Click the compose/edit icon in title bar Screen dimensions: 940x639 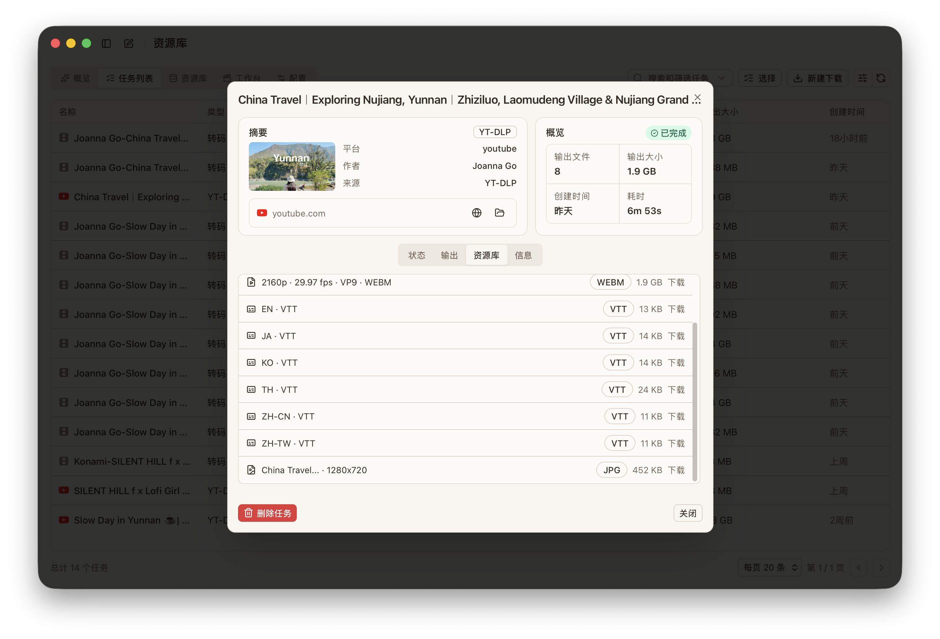coord(129,43)
